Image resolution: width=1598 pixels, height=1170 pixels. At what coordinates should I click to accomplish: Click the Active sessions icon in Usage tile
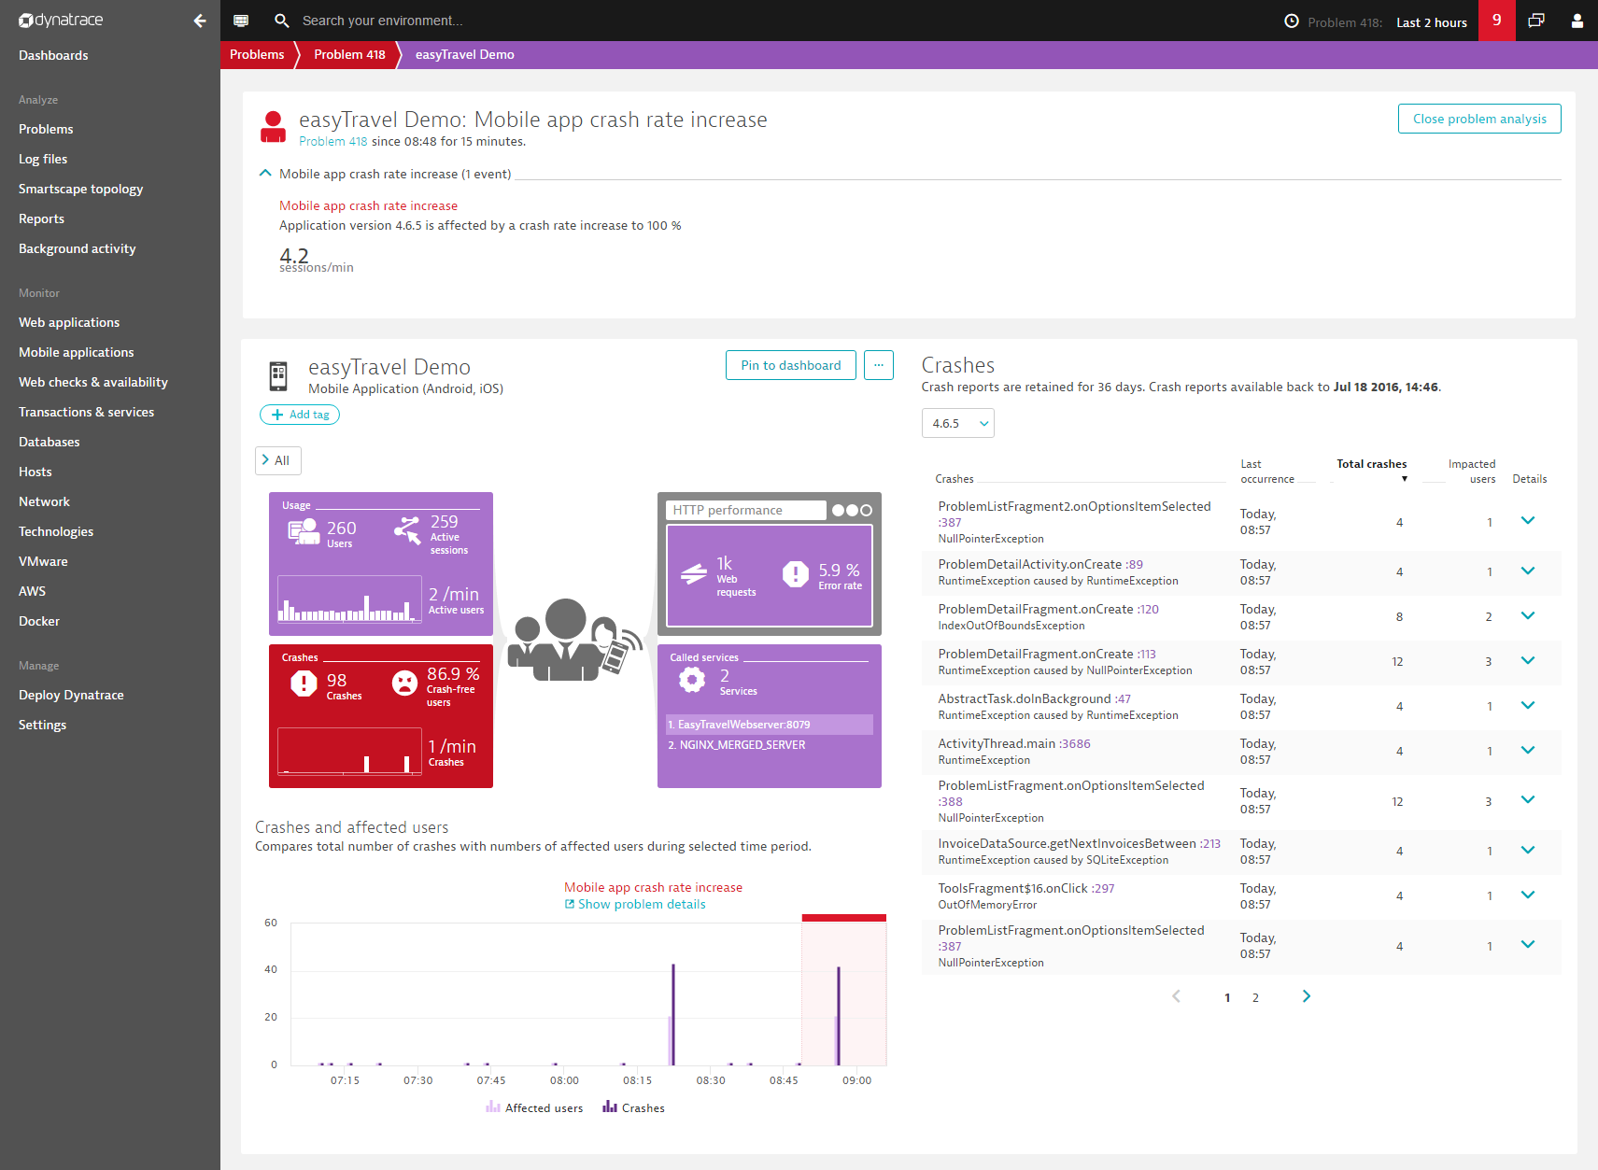pos(407,529)
